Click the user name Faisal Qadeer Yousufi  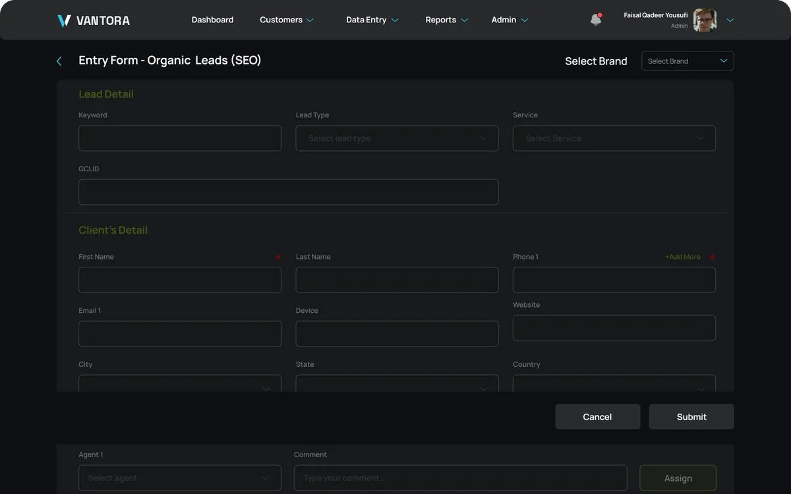click(x=656, y=15)
